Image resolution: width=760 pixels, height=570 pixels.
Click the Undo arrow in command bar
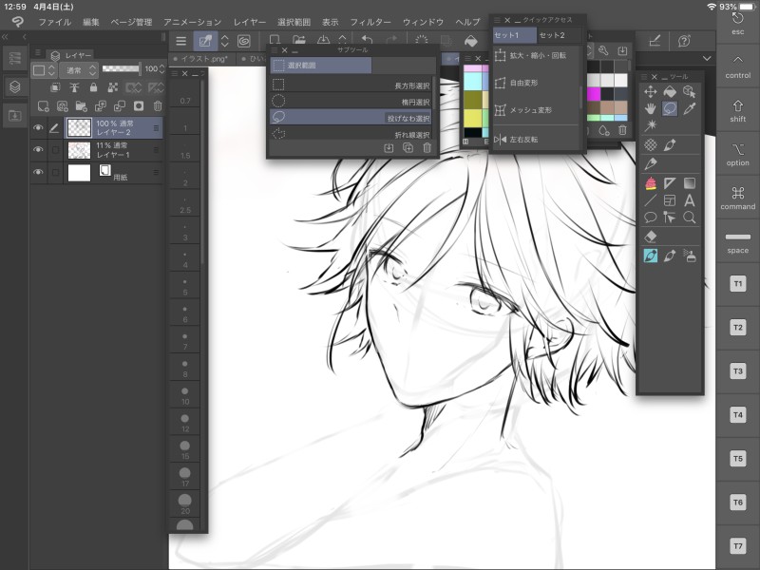[x=367, y=41]
